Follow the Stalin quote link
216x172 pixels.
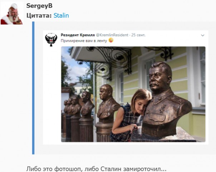pyautogui.click(x=61, y=16)
